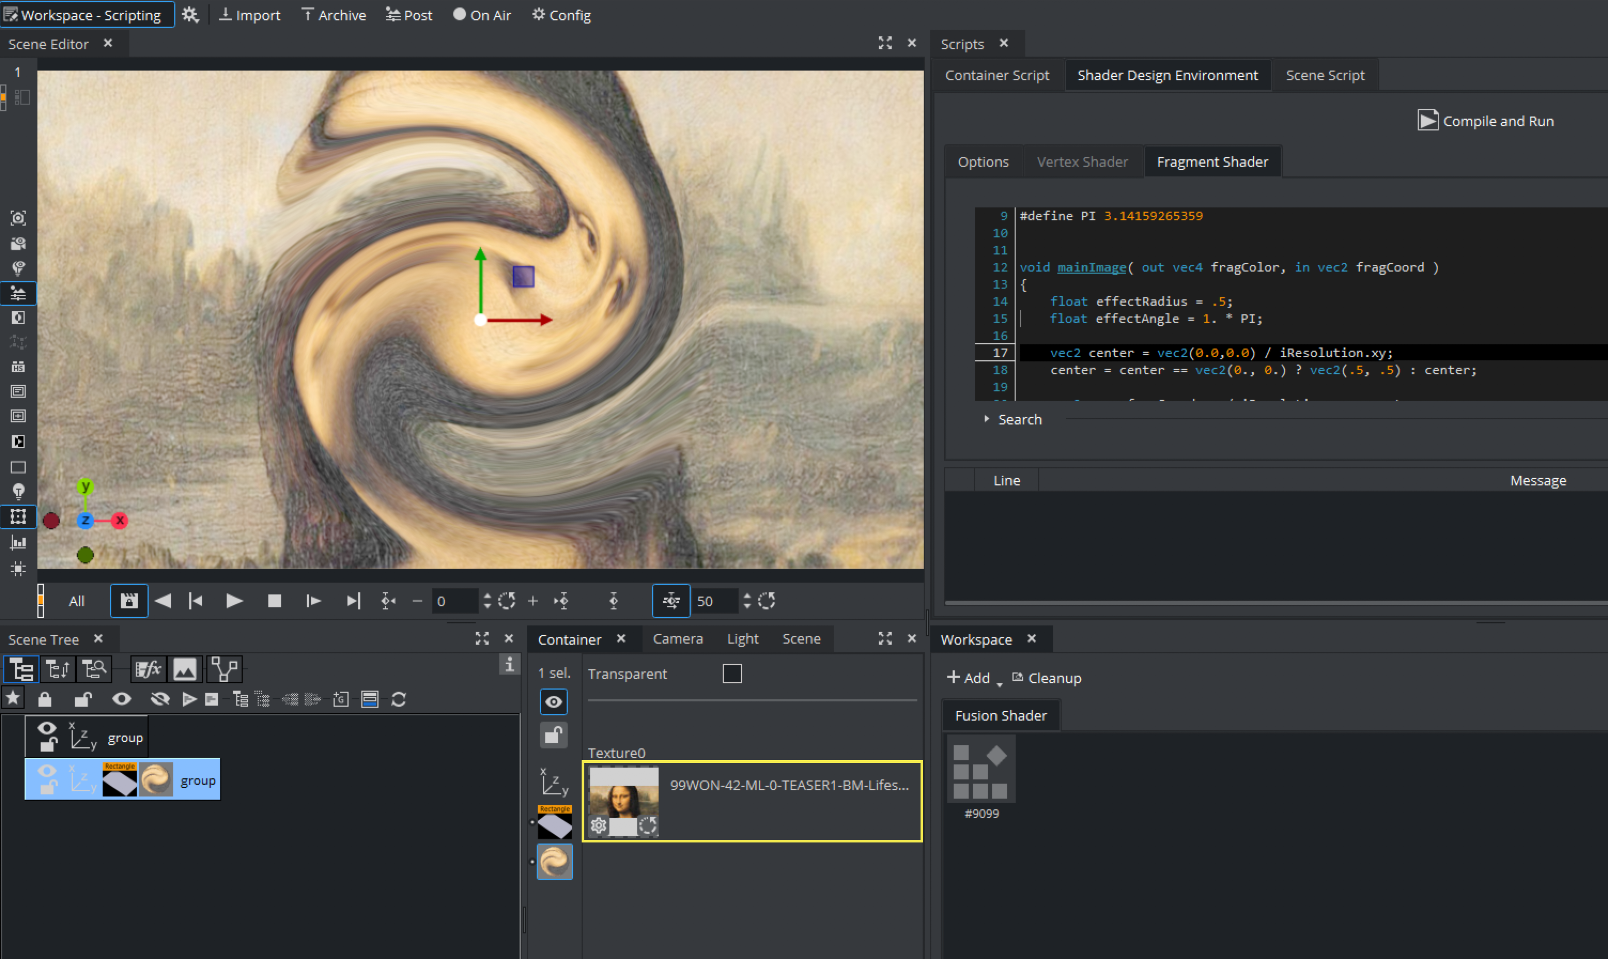1608x959 pixels.
Task: Click the add-group G icon in Scene Tree toolbar
Action: (341, 699)
